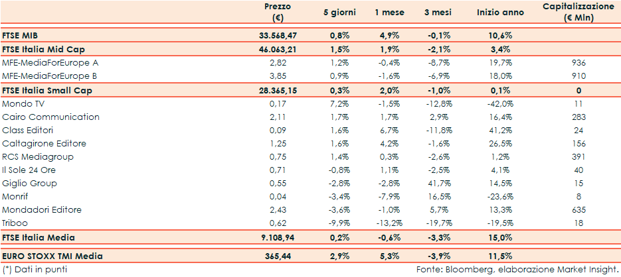Click the Capitalizzazione (€ Mln) header
The image size is (621, 277).
(x=578, y=12)
